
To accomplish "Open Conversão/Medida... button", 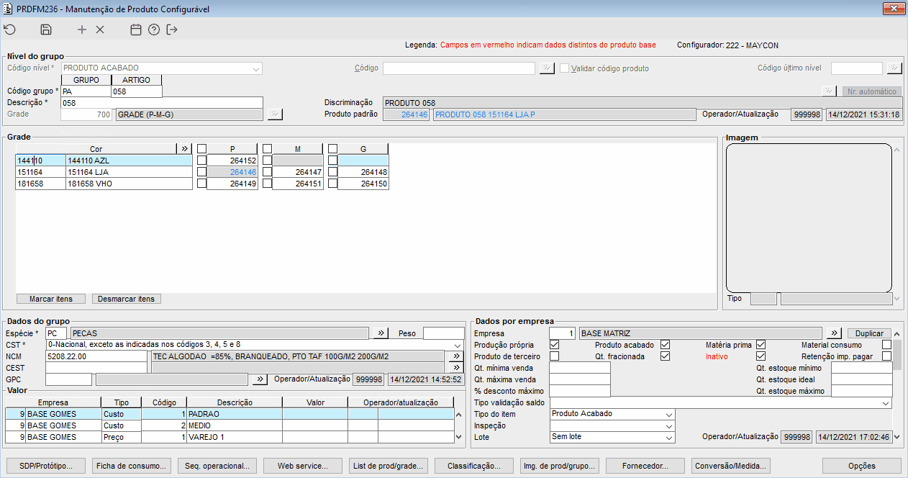I will click(x=732, y=466).
